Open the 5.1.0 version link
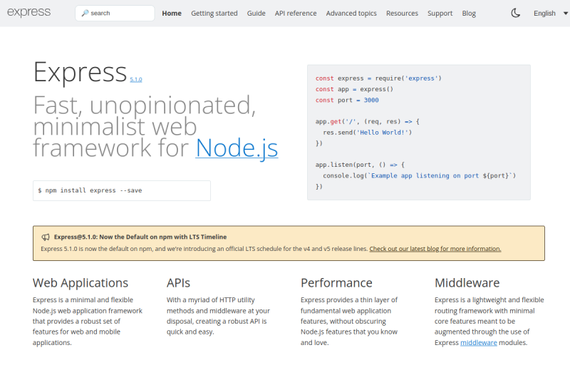Image resolution: width=570 pixels, height=380 pixels. [136, 79]
